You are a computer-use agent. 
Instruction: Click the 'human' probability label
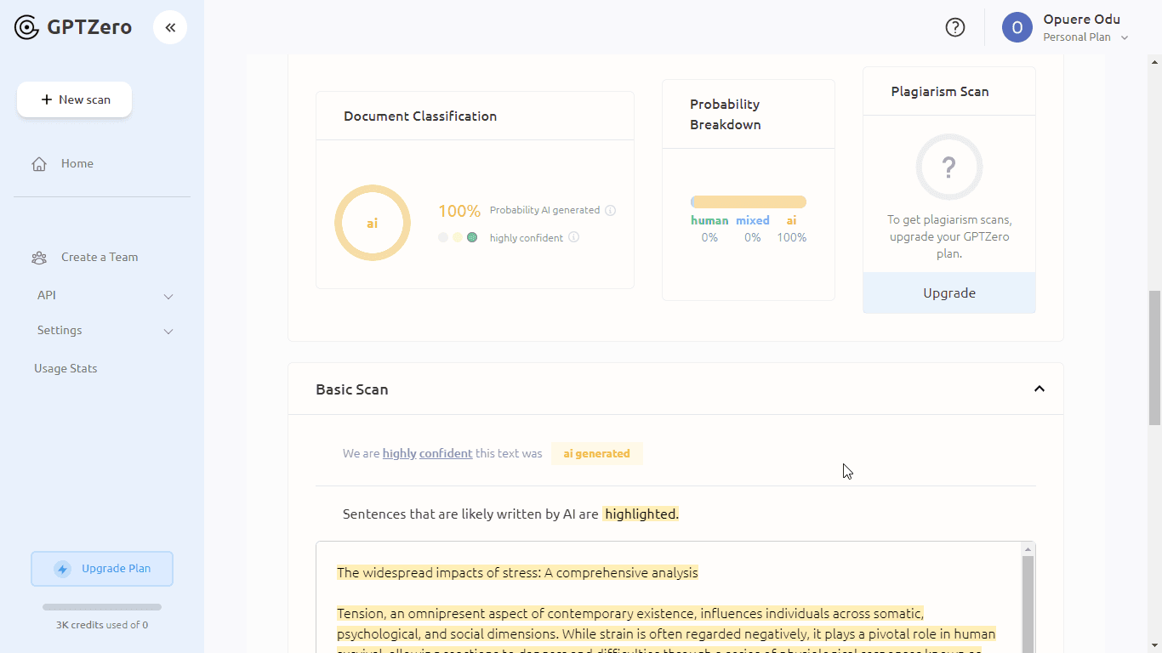tap(709, 220)
